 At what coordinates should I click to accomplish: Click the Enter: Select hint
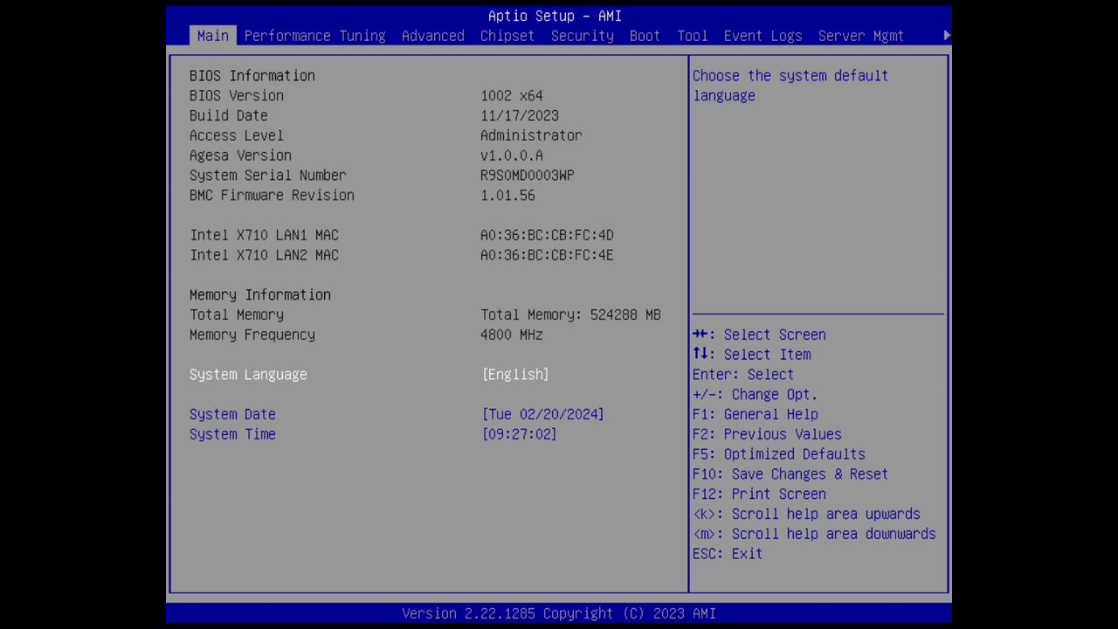click(x=742, y=374)
